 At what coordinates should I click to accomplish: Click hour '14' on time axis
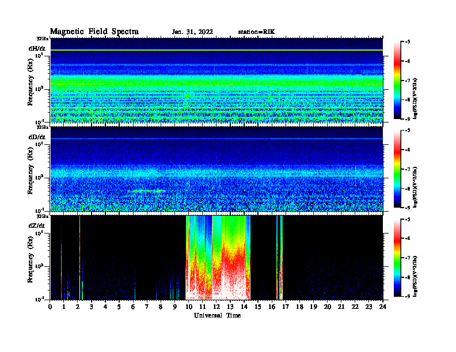pyautogui.click(x=244, y=307)
